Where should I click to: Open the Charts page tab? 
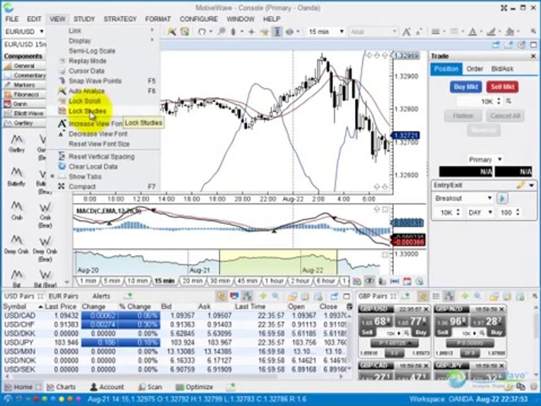point(61,387)
